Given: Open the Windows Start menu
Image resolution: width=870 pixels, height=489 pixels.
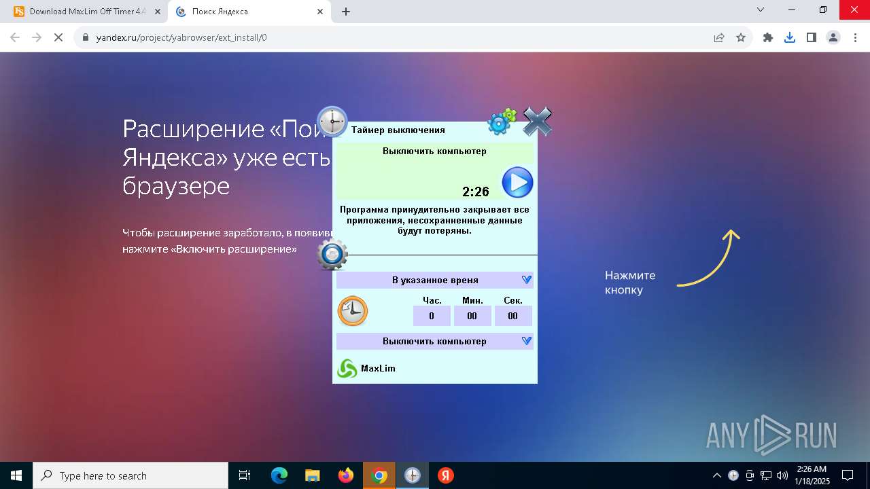Looking at the screenshot, I should click(16, 475).
